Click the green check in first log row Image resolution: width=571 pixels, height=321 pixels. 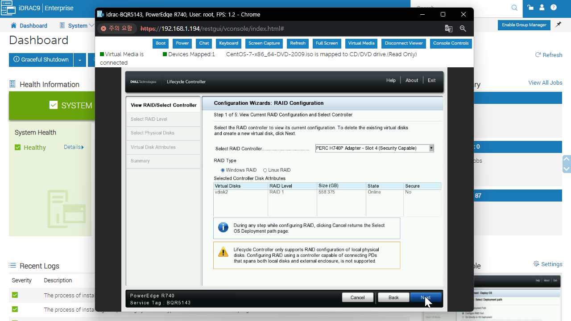[x=15, y=295]
